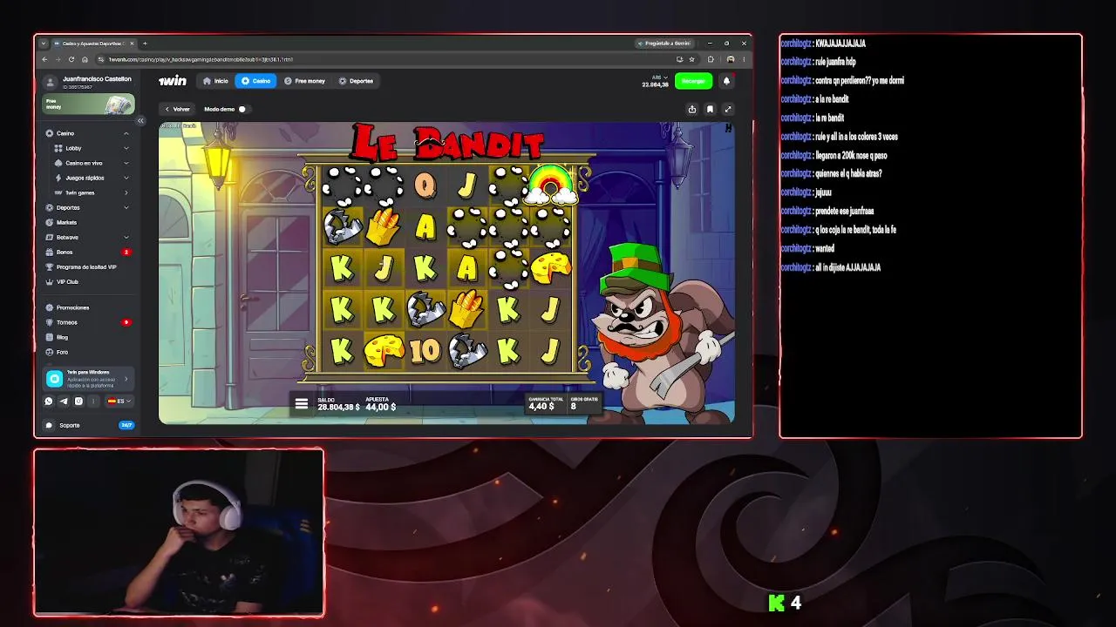Click the rainbow symbol on the reels
Image resolution: width=1116 pixels, height=627 pixels.
point(551,185)
